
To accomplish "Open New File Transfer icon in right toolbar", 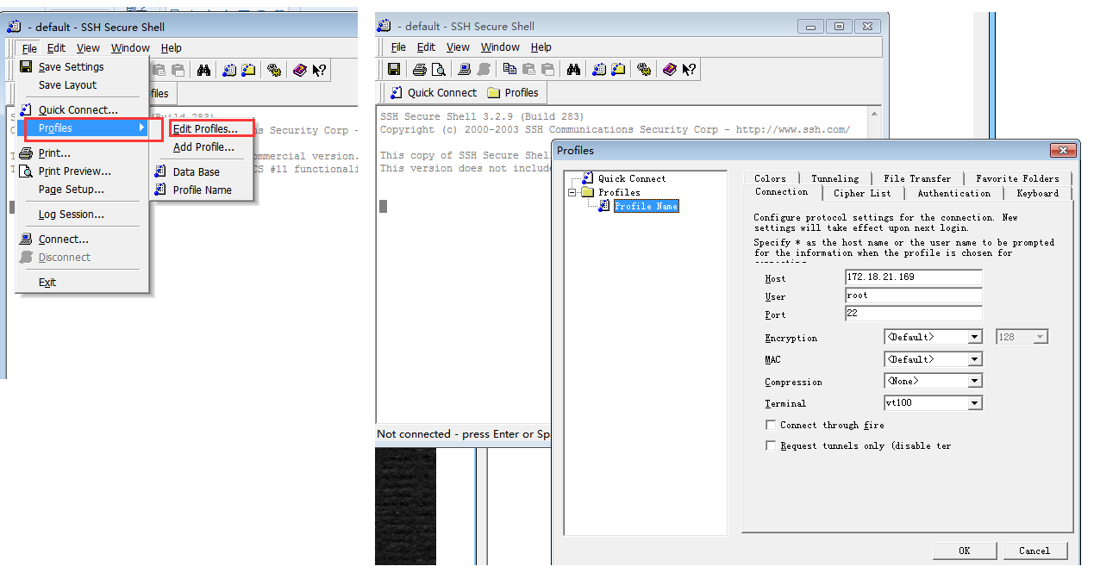I will point(619,70).
